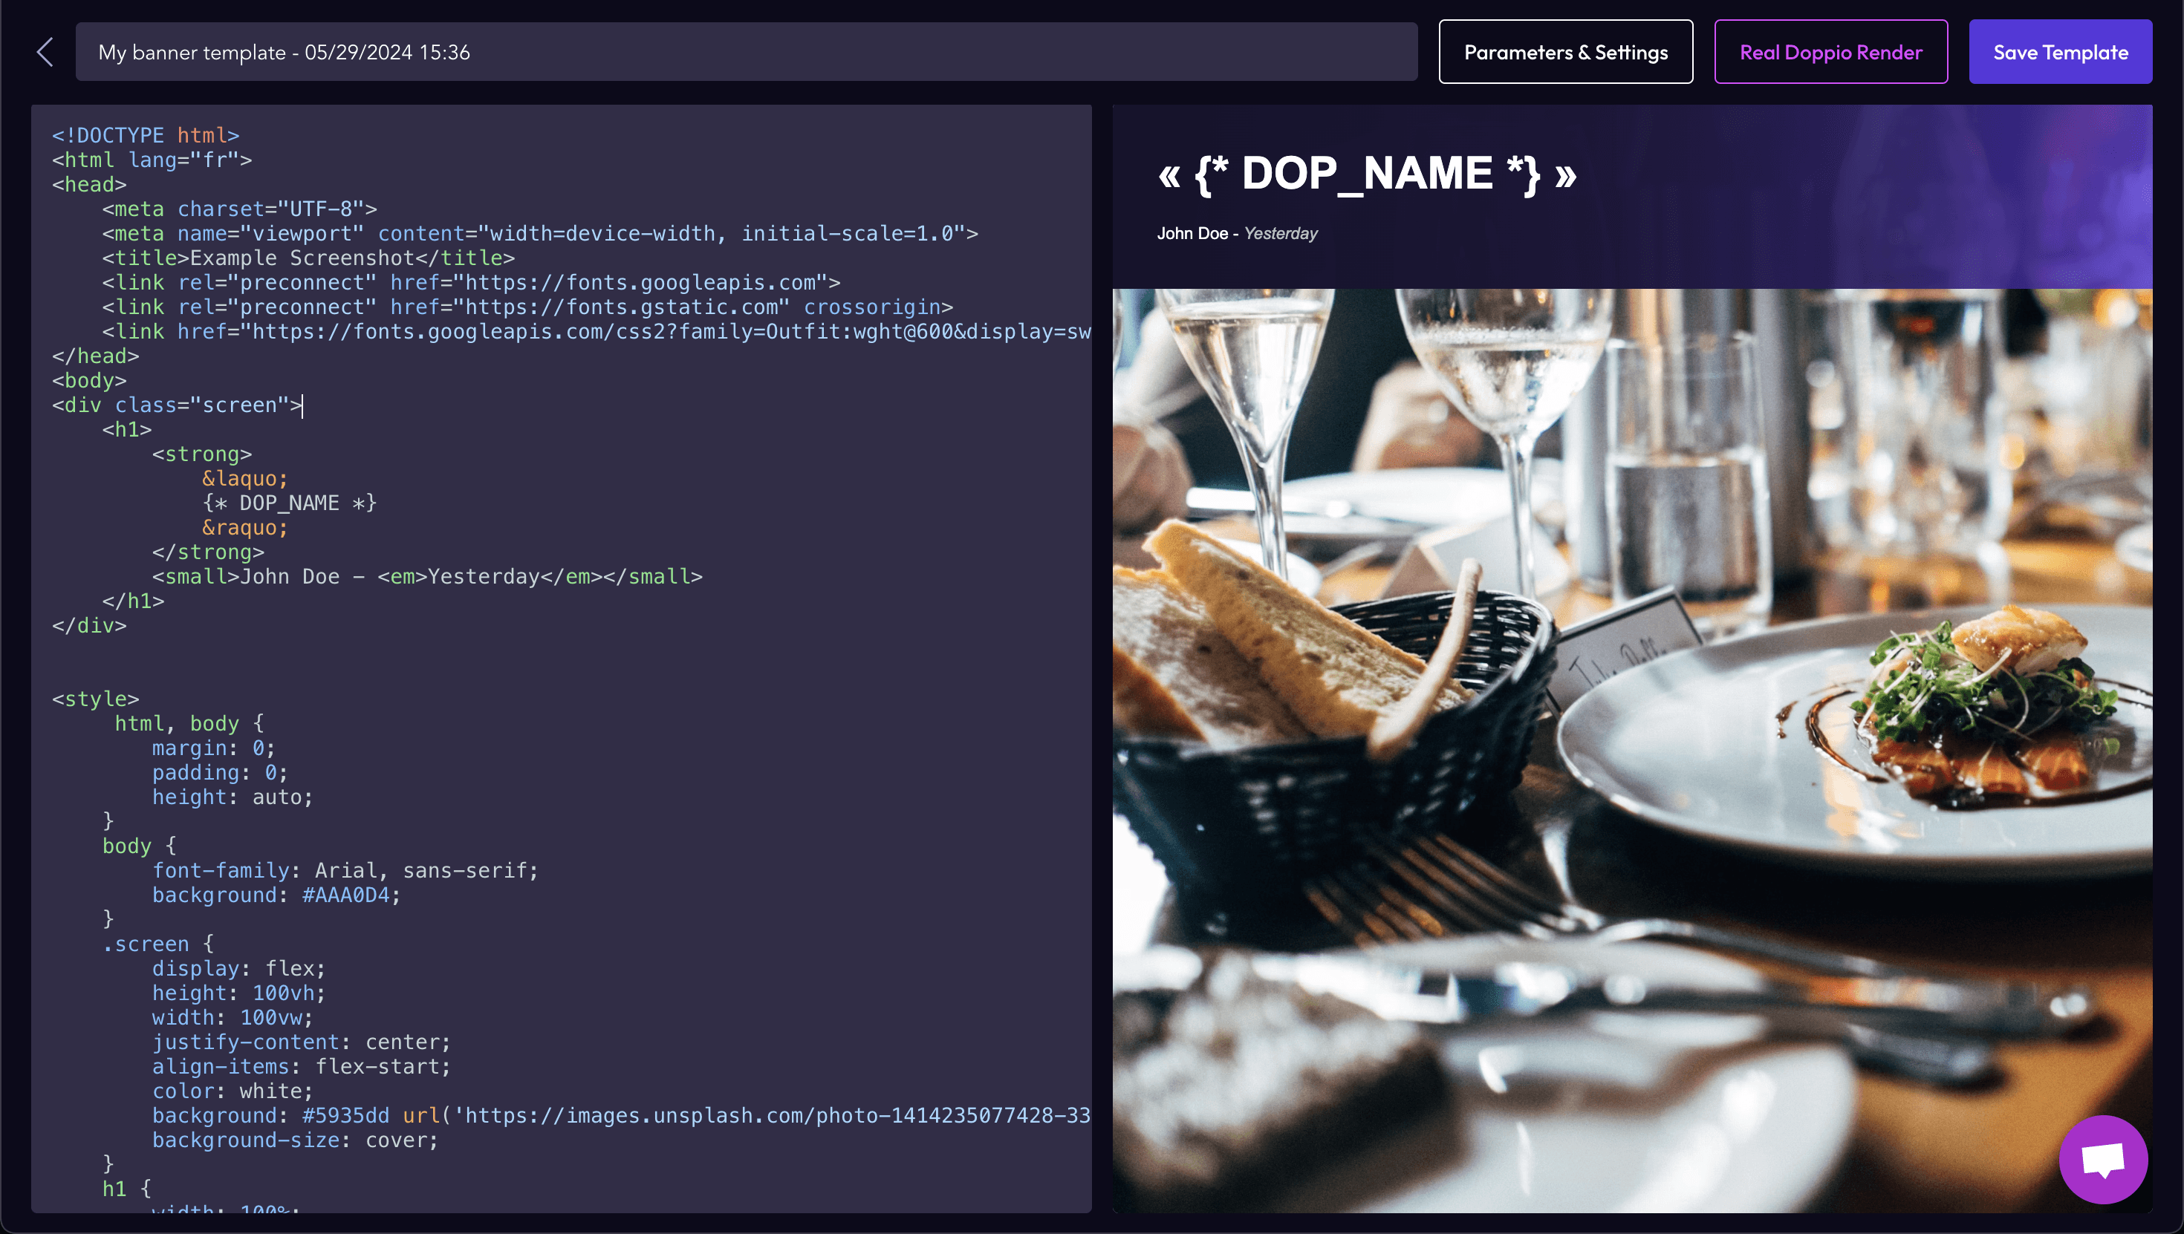Click the fonts.gstatic.com preconnect line
The width and height of the screenshot is (2184, 1234).
(527, 307)
